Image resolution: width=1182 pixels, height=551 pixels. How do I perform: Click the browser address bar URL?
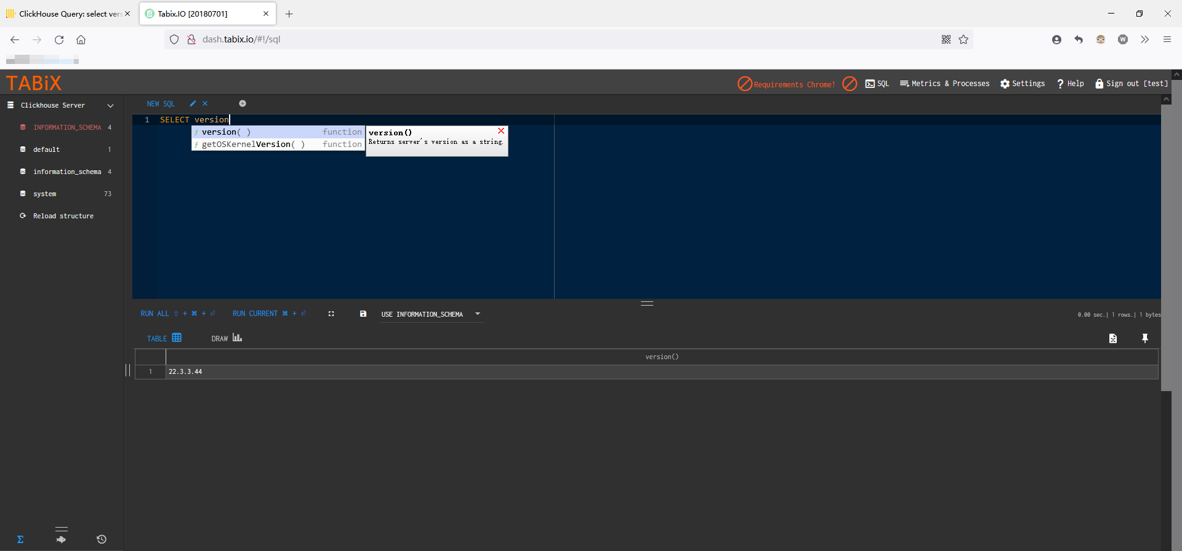tap(241, 39)
